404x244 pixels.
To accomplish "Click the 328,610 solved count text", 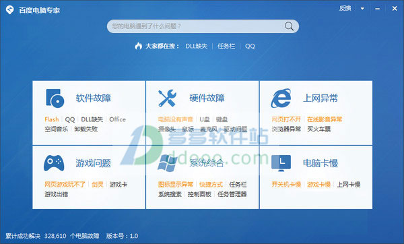I will click(55, 236).
